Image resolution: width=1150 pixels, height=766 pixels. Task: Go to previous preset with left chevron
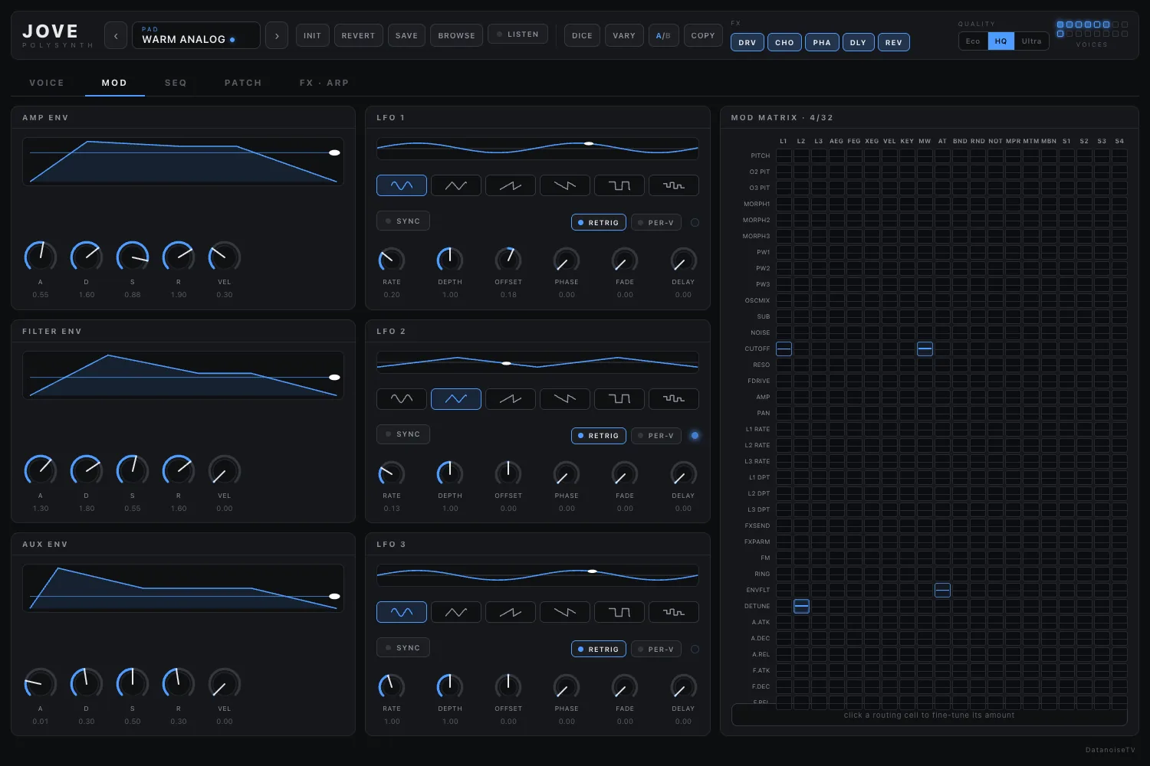116,35
